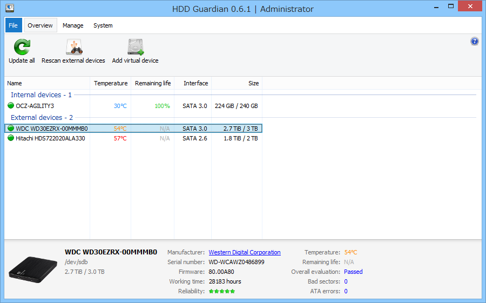Viewport: 486px width, 303px height.
Task: Open the Western Digital Corporation link
Action: click(245, 252)
